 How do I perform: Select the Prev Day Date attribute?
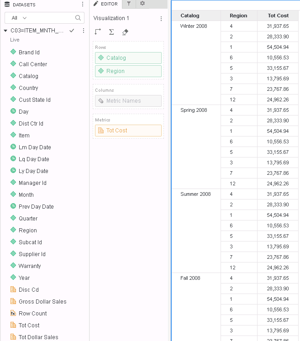click(36, 207)
